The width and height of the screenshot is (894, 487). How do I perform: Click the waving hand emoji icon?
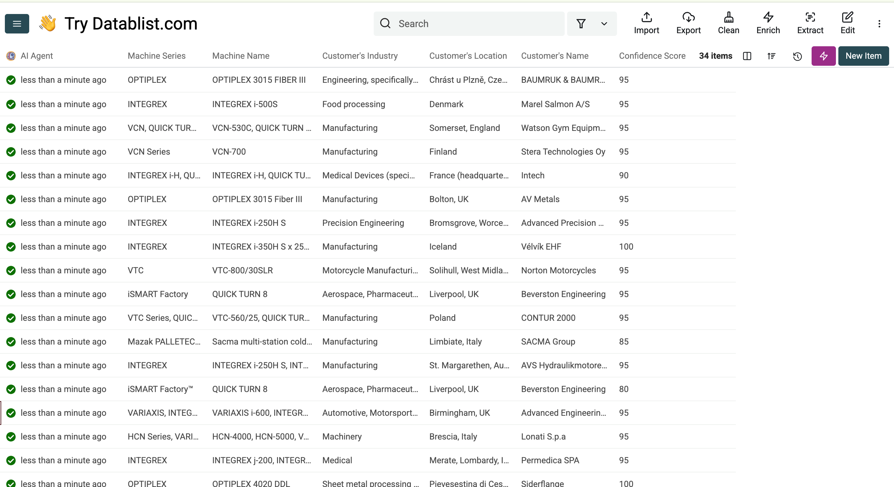point(47,23)
